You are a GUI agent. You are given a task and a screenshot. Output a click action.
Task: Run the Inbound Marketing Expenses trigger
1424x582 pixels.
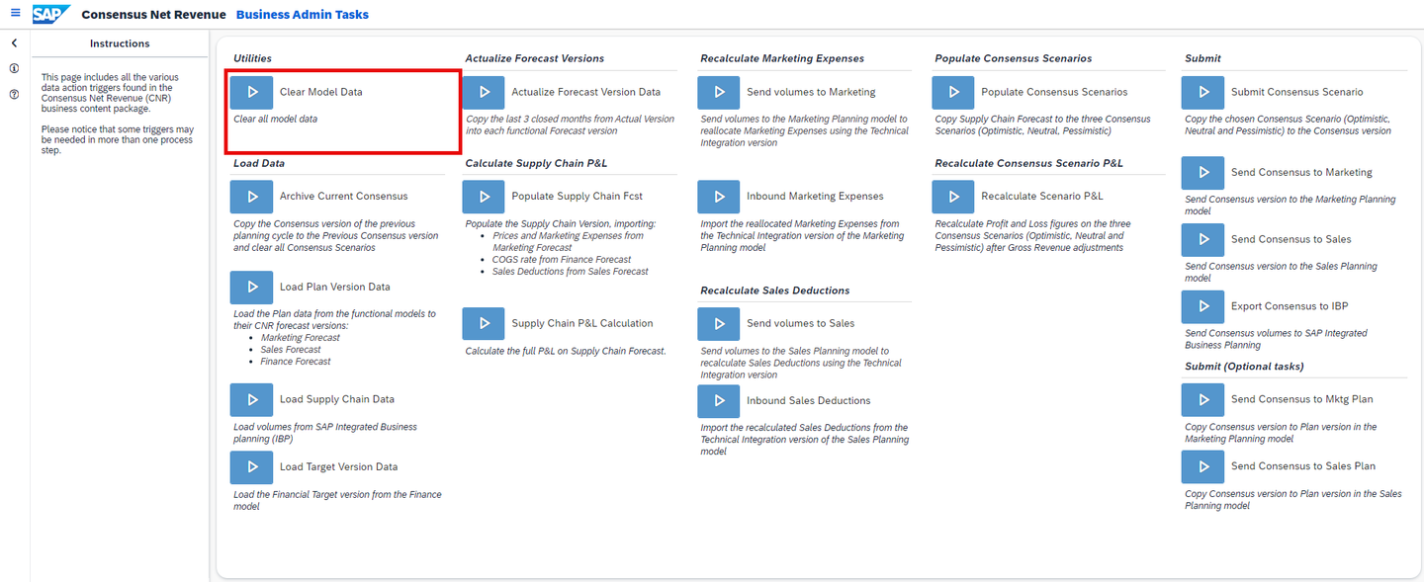[x=719, y=197]
